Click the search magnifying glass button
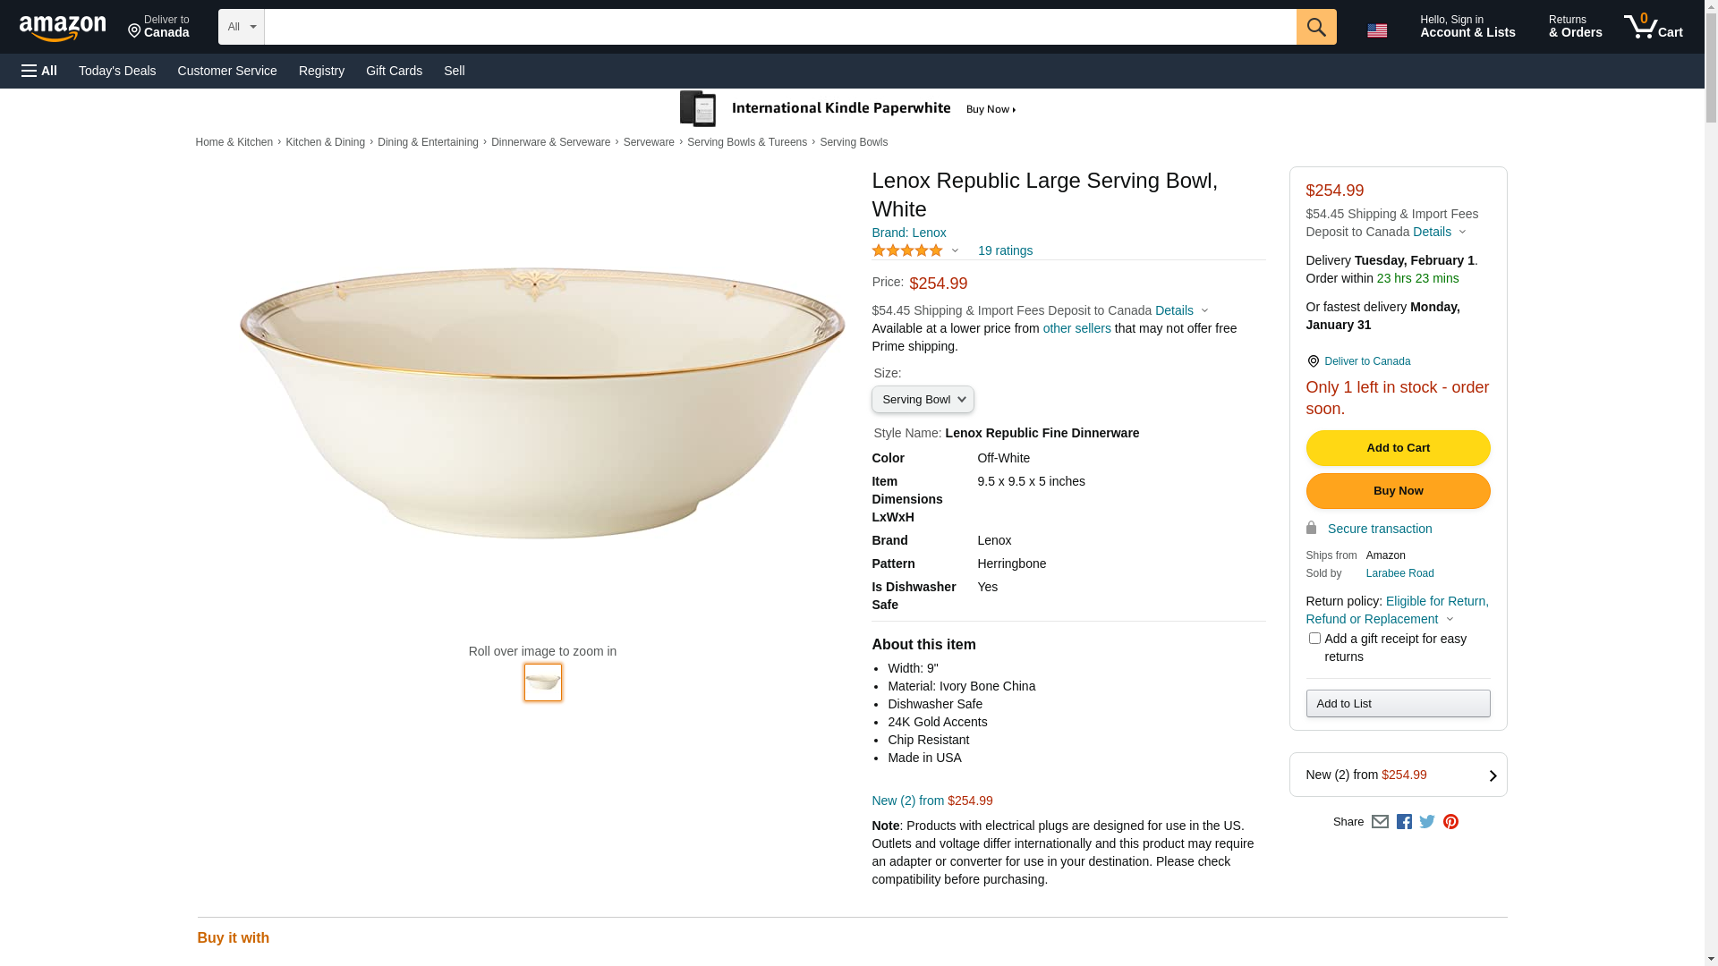1718x966 pixels. tap(1315, 27)
